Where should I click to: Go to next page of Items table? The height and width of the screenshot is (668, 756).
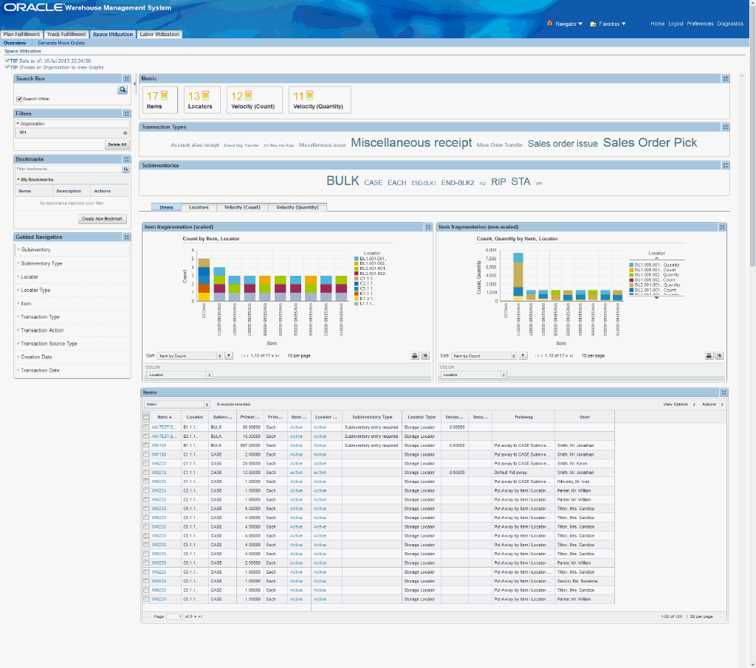pyautogui.click(x=195, y=616)
